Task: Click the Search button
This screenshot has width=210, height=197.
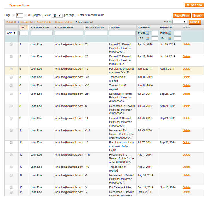Action: pyautogui.click(x=198, y=16)
